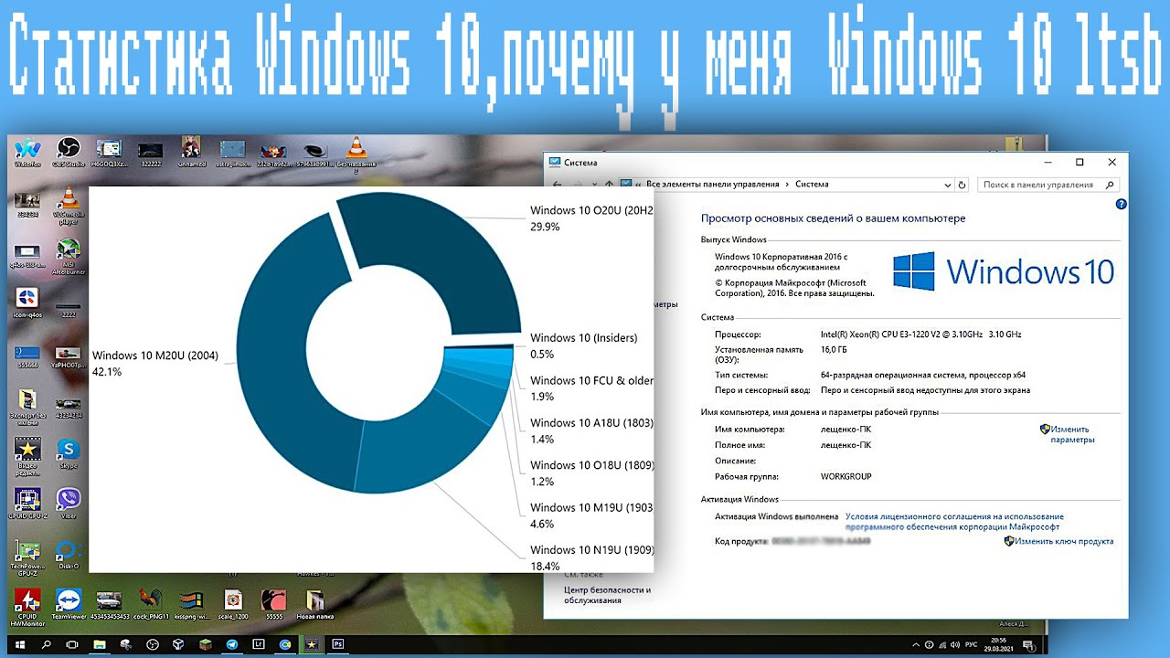The width and height of the screenshot is (1170, 658).
Task: Go up one level in the System window
Action: [x=609, y=185]
